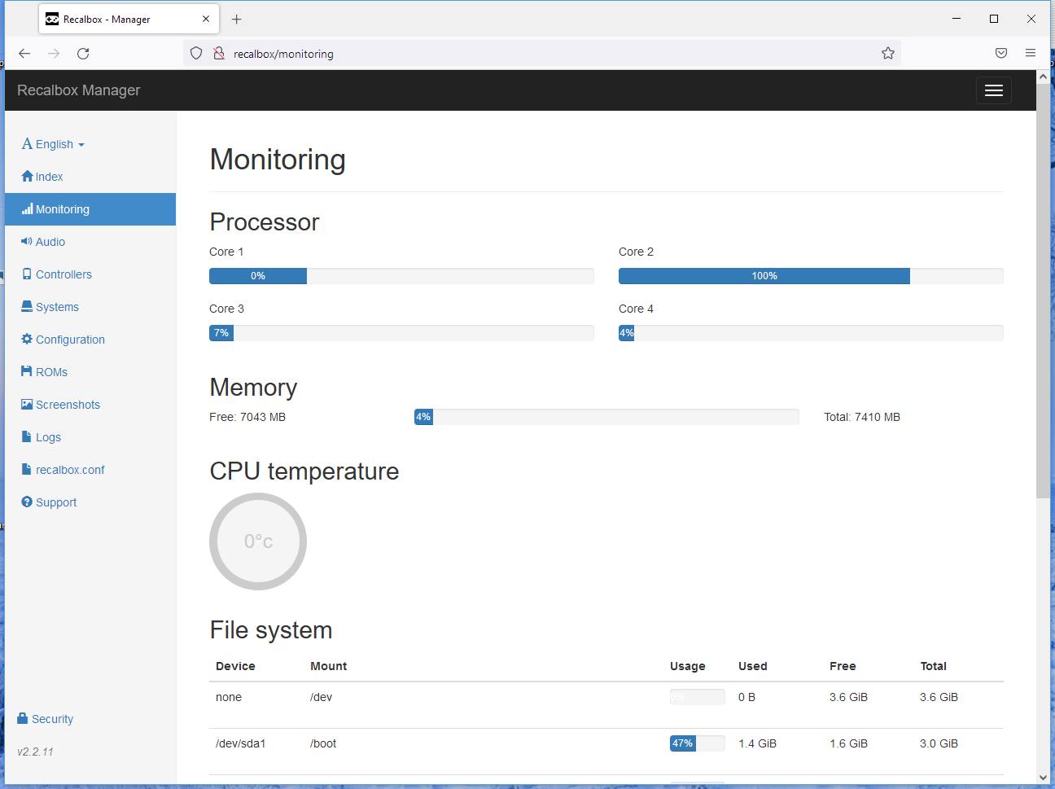
Task: Click the Index home icon in sidebar
Action: pos(27,177)
